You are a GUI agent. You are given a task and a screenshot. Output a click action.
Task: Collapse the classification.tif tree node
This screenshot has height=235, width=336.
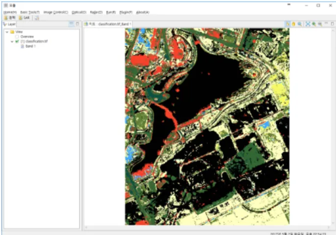12,42
